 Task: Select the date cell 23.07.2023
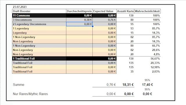pos(20,7)
